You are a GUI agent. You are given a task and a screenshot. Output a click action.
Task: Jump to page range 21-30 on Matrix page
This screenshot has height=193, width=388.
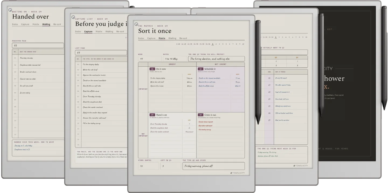point(190,44)
